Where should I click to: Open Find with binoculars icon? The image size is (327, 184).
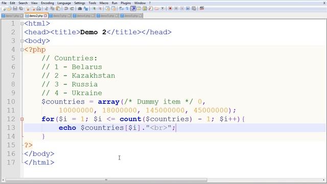coord(80,9)
